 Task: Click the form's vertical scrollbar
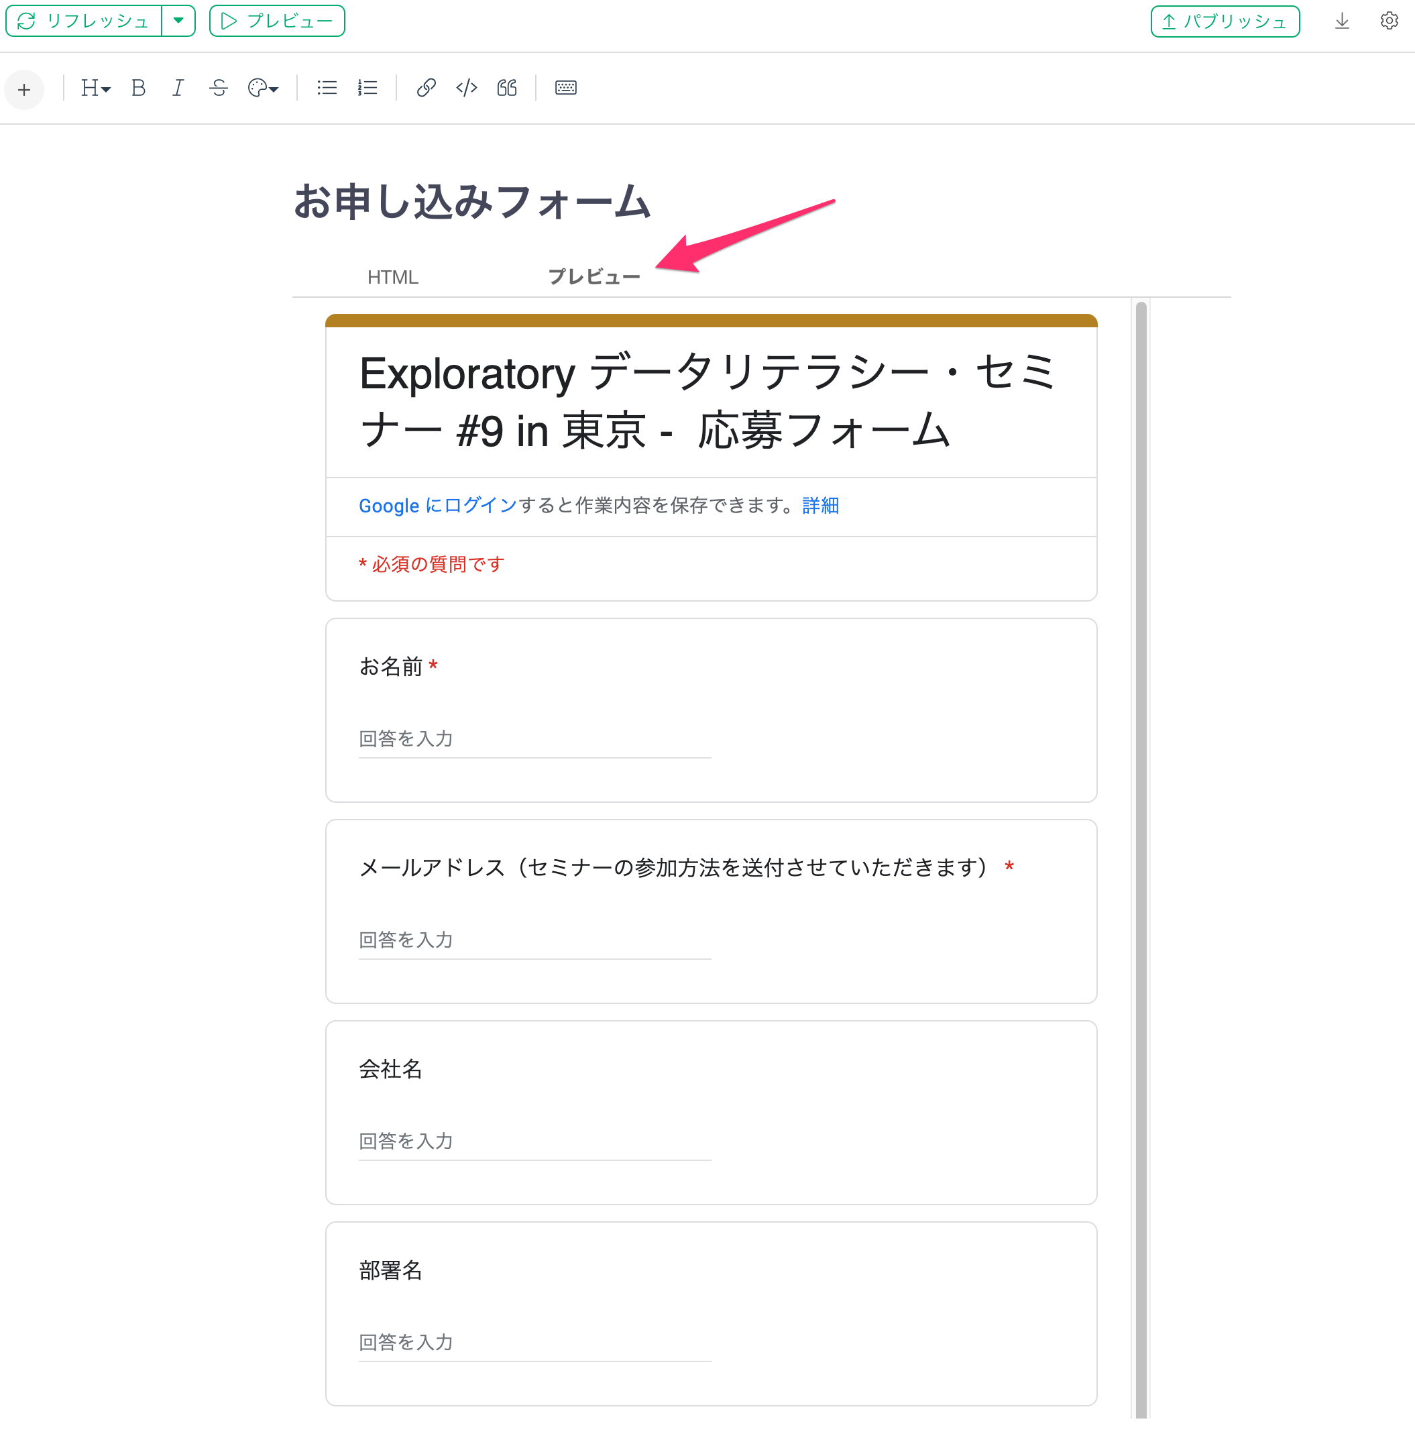(x=1141, y=858)
